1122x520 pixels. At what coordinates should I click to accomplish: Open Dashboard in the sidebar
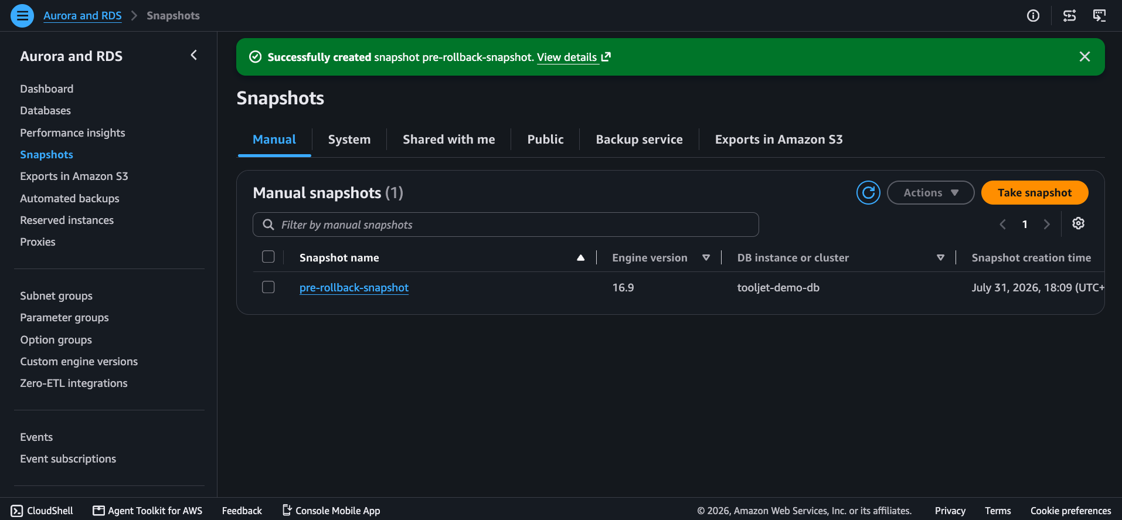point(47,89)
